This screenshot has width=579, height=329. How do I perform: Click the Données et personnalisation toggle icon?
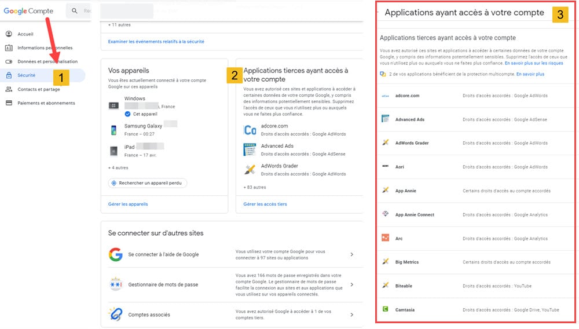tap(9, 61)
